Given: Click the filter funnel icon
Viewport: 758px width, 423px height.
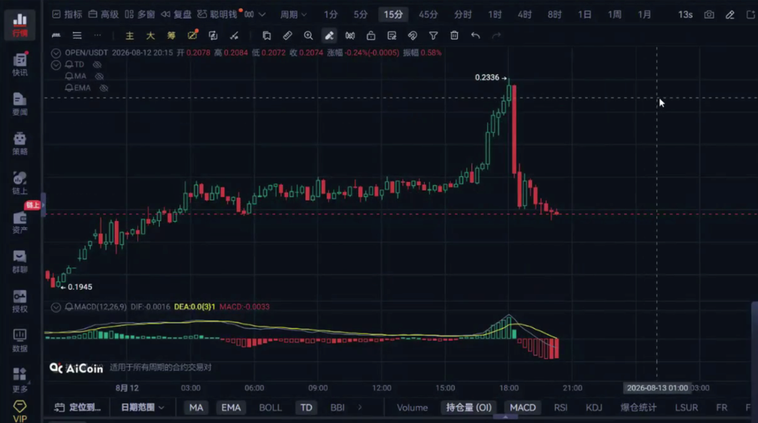Looking at the screenshot, I should point(433,35).
